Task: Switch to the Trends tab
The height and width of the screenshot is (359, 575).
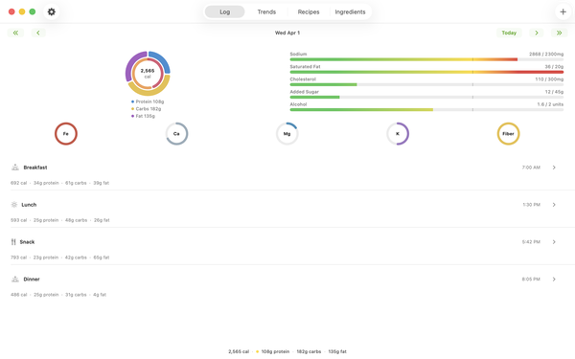Action: (266, 11)
